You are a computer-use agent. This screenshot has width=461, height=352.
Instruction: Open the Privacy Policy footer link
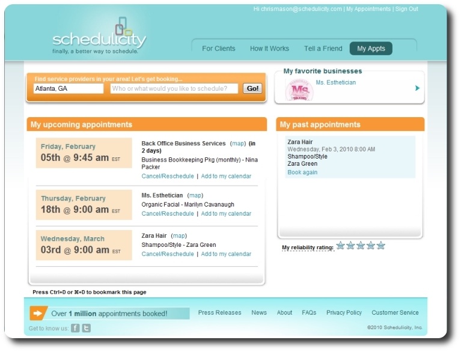tap(344, 312)
